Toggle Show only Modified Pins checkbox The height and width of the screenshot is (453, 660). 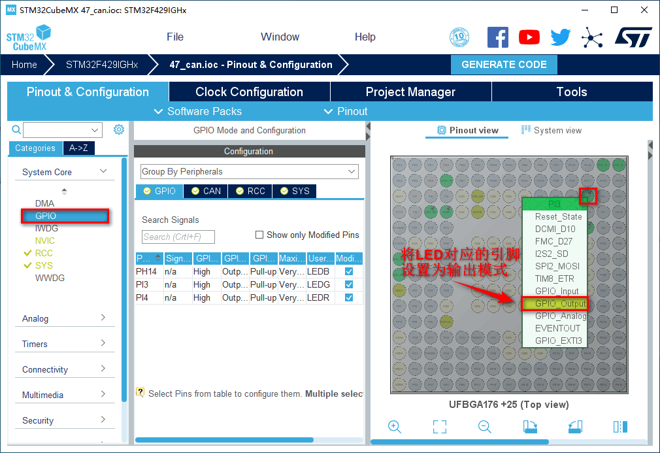coord(259,235)
